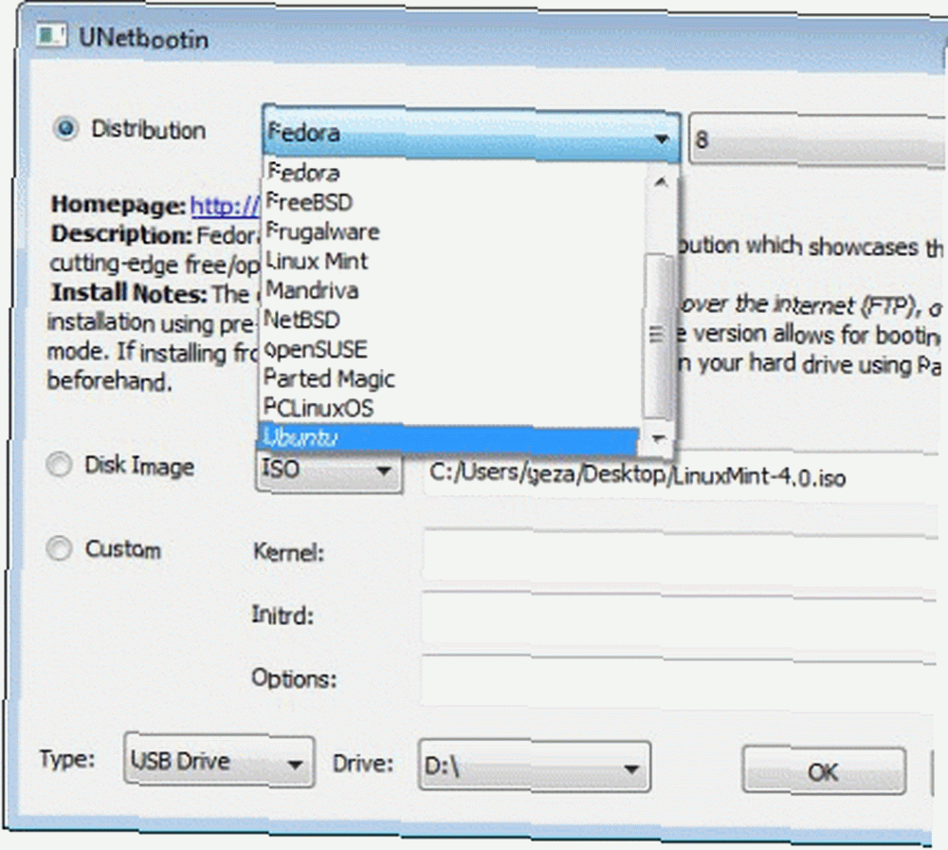Viewport: 948px width, 850px height.
Task: Click the distribution list scroll-down arrow
Action: pos(659,436)
